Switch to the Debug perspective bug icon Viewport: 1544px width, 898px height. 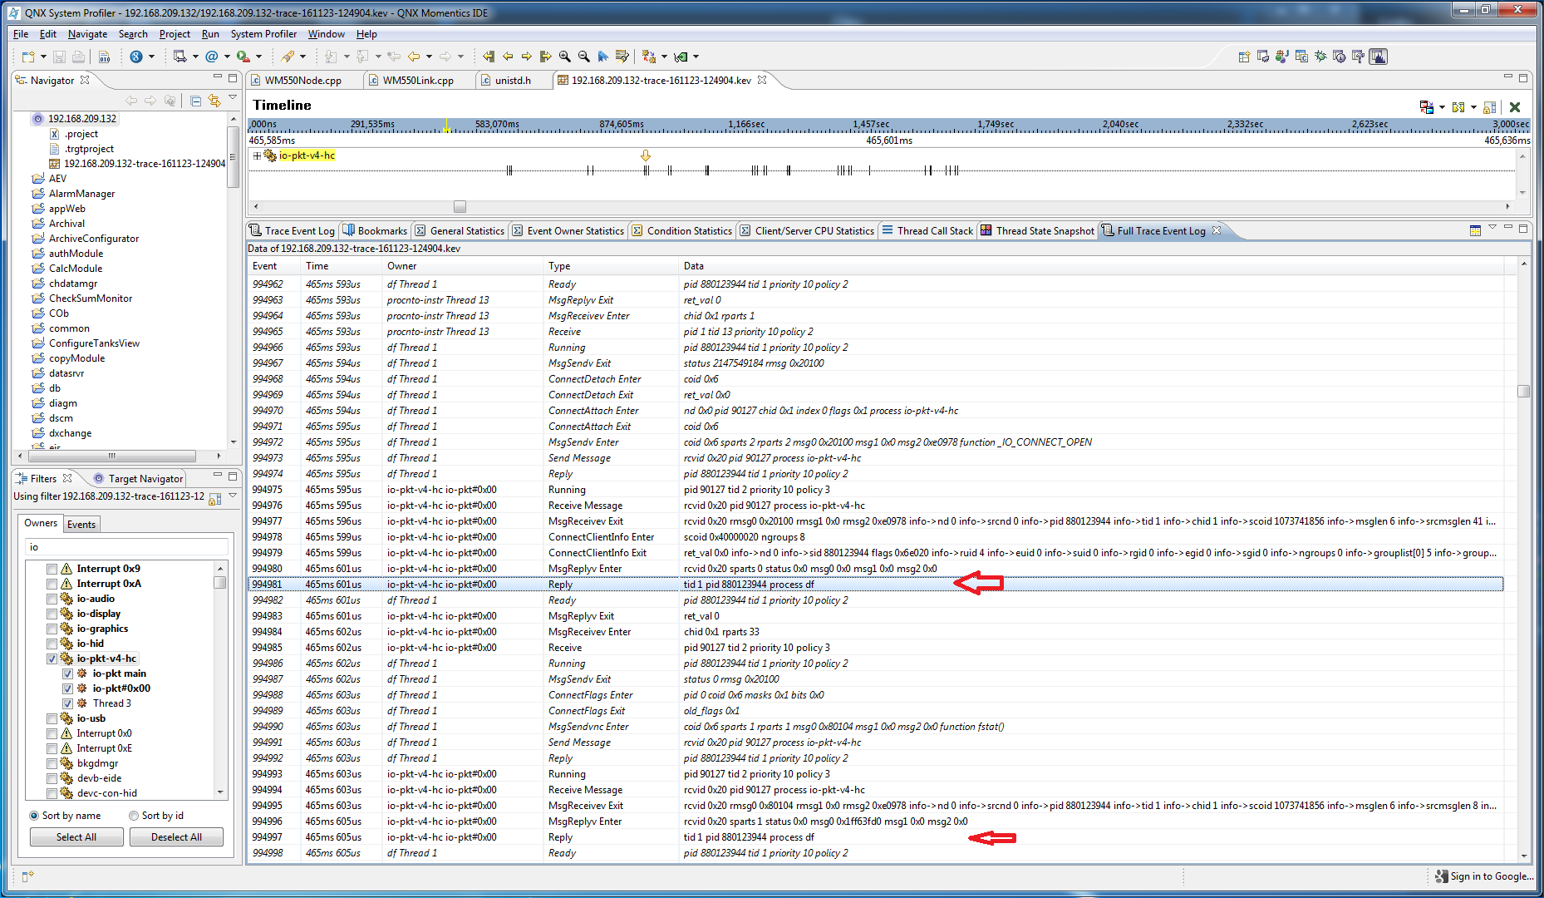[x=1320, y=57]
